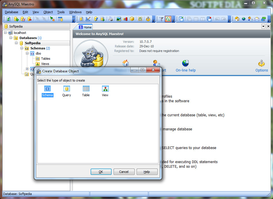This screenshot has width=273, height=199.
Task: Click the credit card purchase icon
Action: pos(264,19)
